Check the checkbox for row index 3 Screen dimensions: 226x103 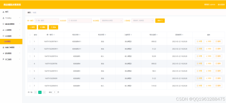[30, 56]
